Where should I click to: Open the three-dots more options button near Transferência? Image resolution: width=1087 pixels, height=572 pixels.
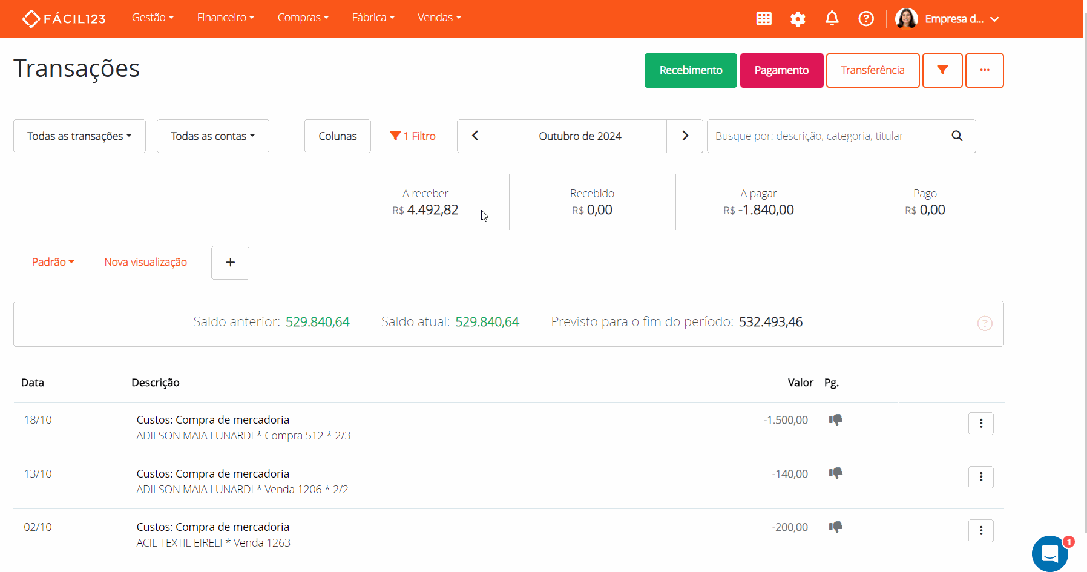click(x=985, y=70)
